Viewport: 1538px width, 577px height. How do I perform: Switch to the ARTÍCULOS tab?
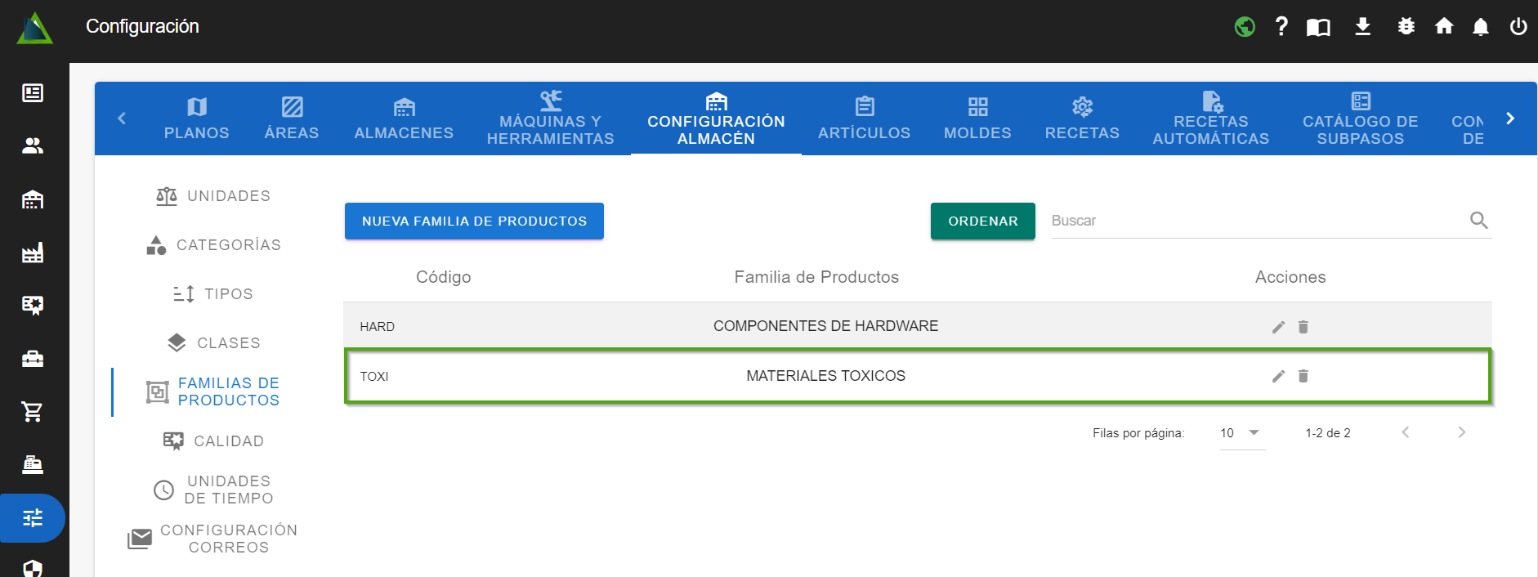pos(864,119)
